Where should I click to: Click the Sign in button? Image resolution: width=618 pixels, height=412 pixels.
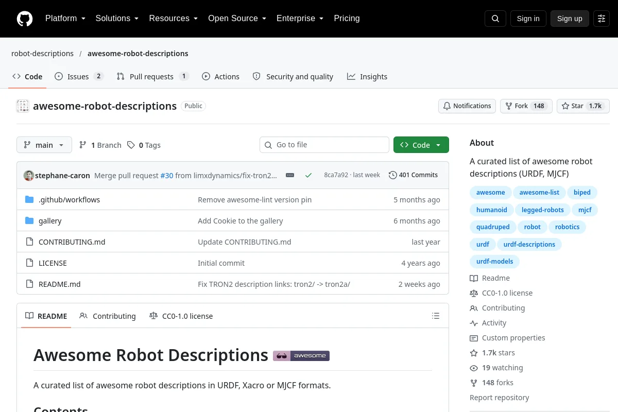click(528, 19)
